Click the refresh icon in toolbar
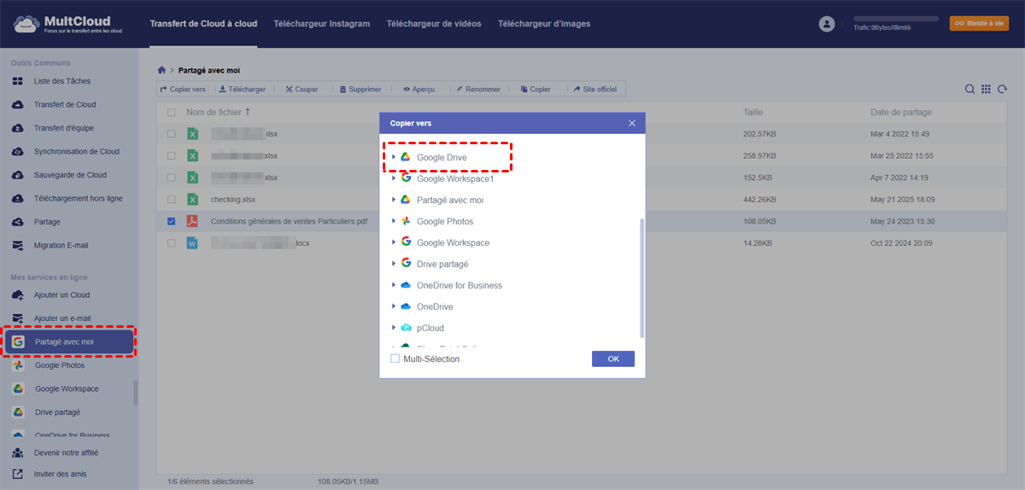1025x490 pixels. click(x=1002, y=90)
